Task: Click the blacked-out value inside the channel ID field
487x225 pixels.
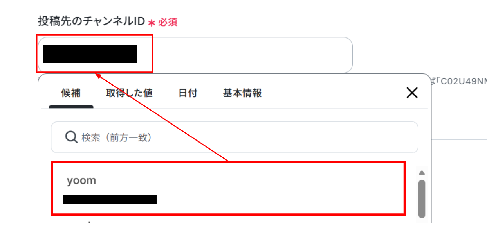Action: click(90, 54)
